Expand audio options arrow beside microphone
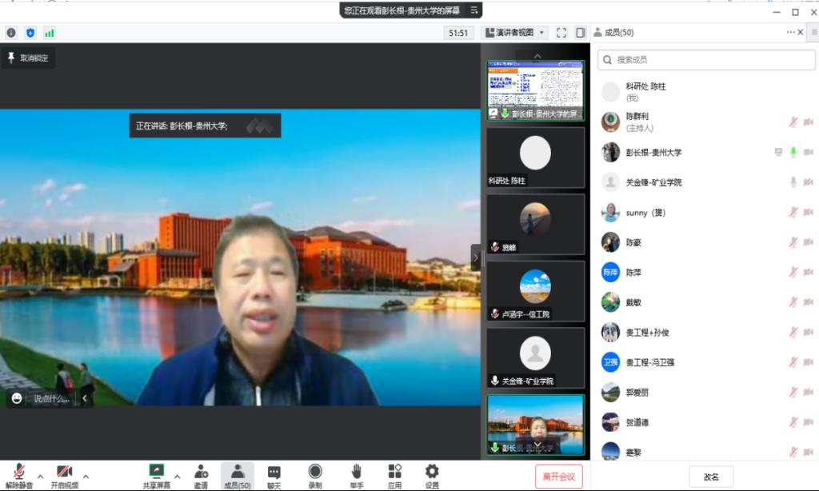Viewport: 819px width, 491px height. pos(40,477)
